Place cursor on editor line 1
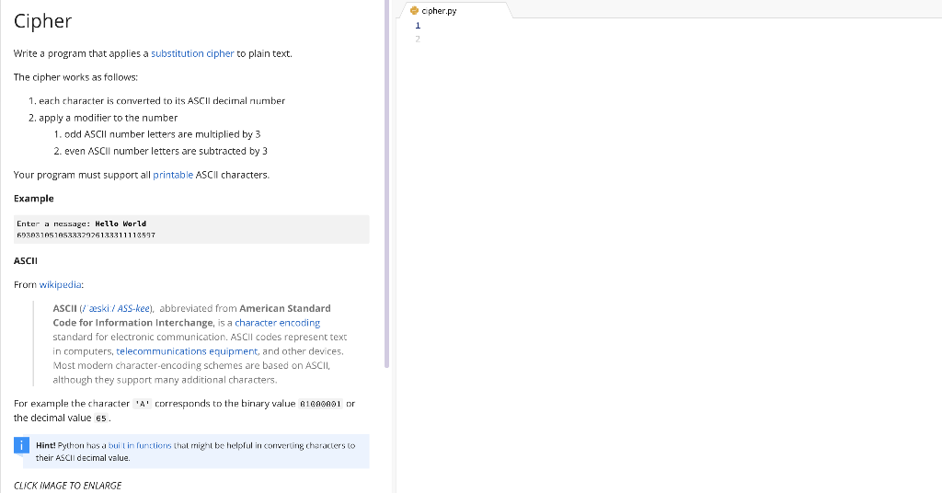942x493 pixels. tap(679, 26)
